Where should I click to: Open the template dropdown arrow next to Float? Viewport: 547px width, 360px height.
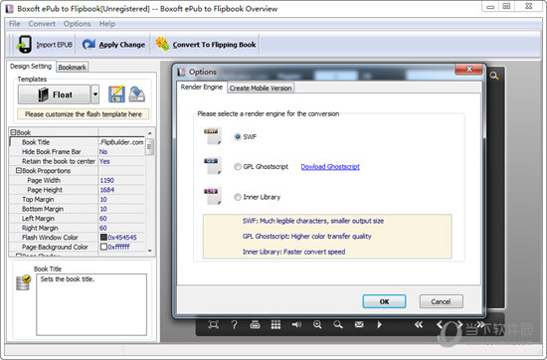94,94
